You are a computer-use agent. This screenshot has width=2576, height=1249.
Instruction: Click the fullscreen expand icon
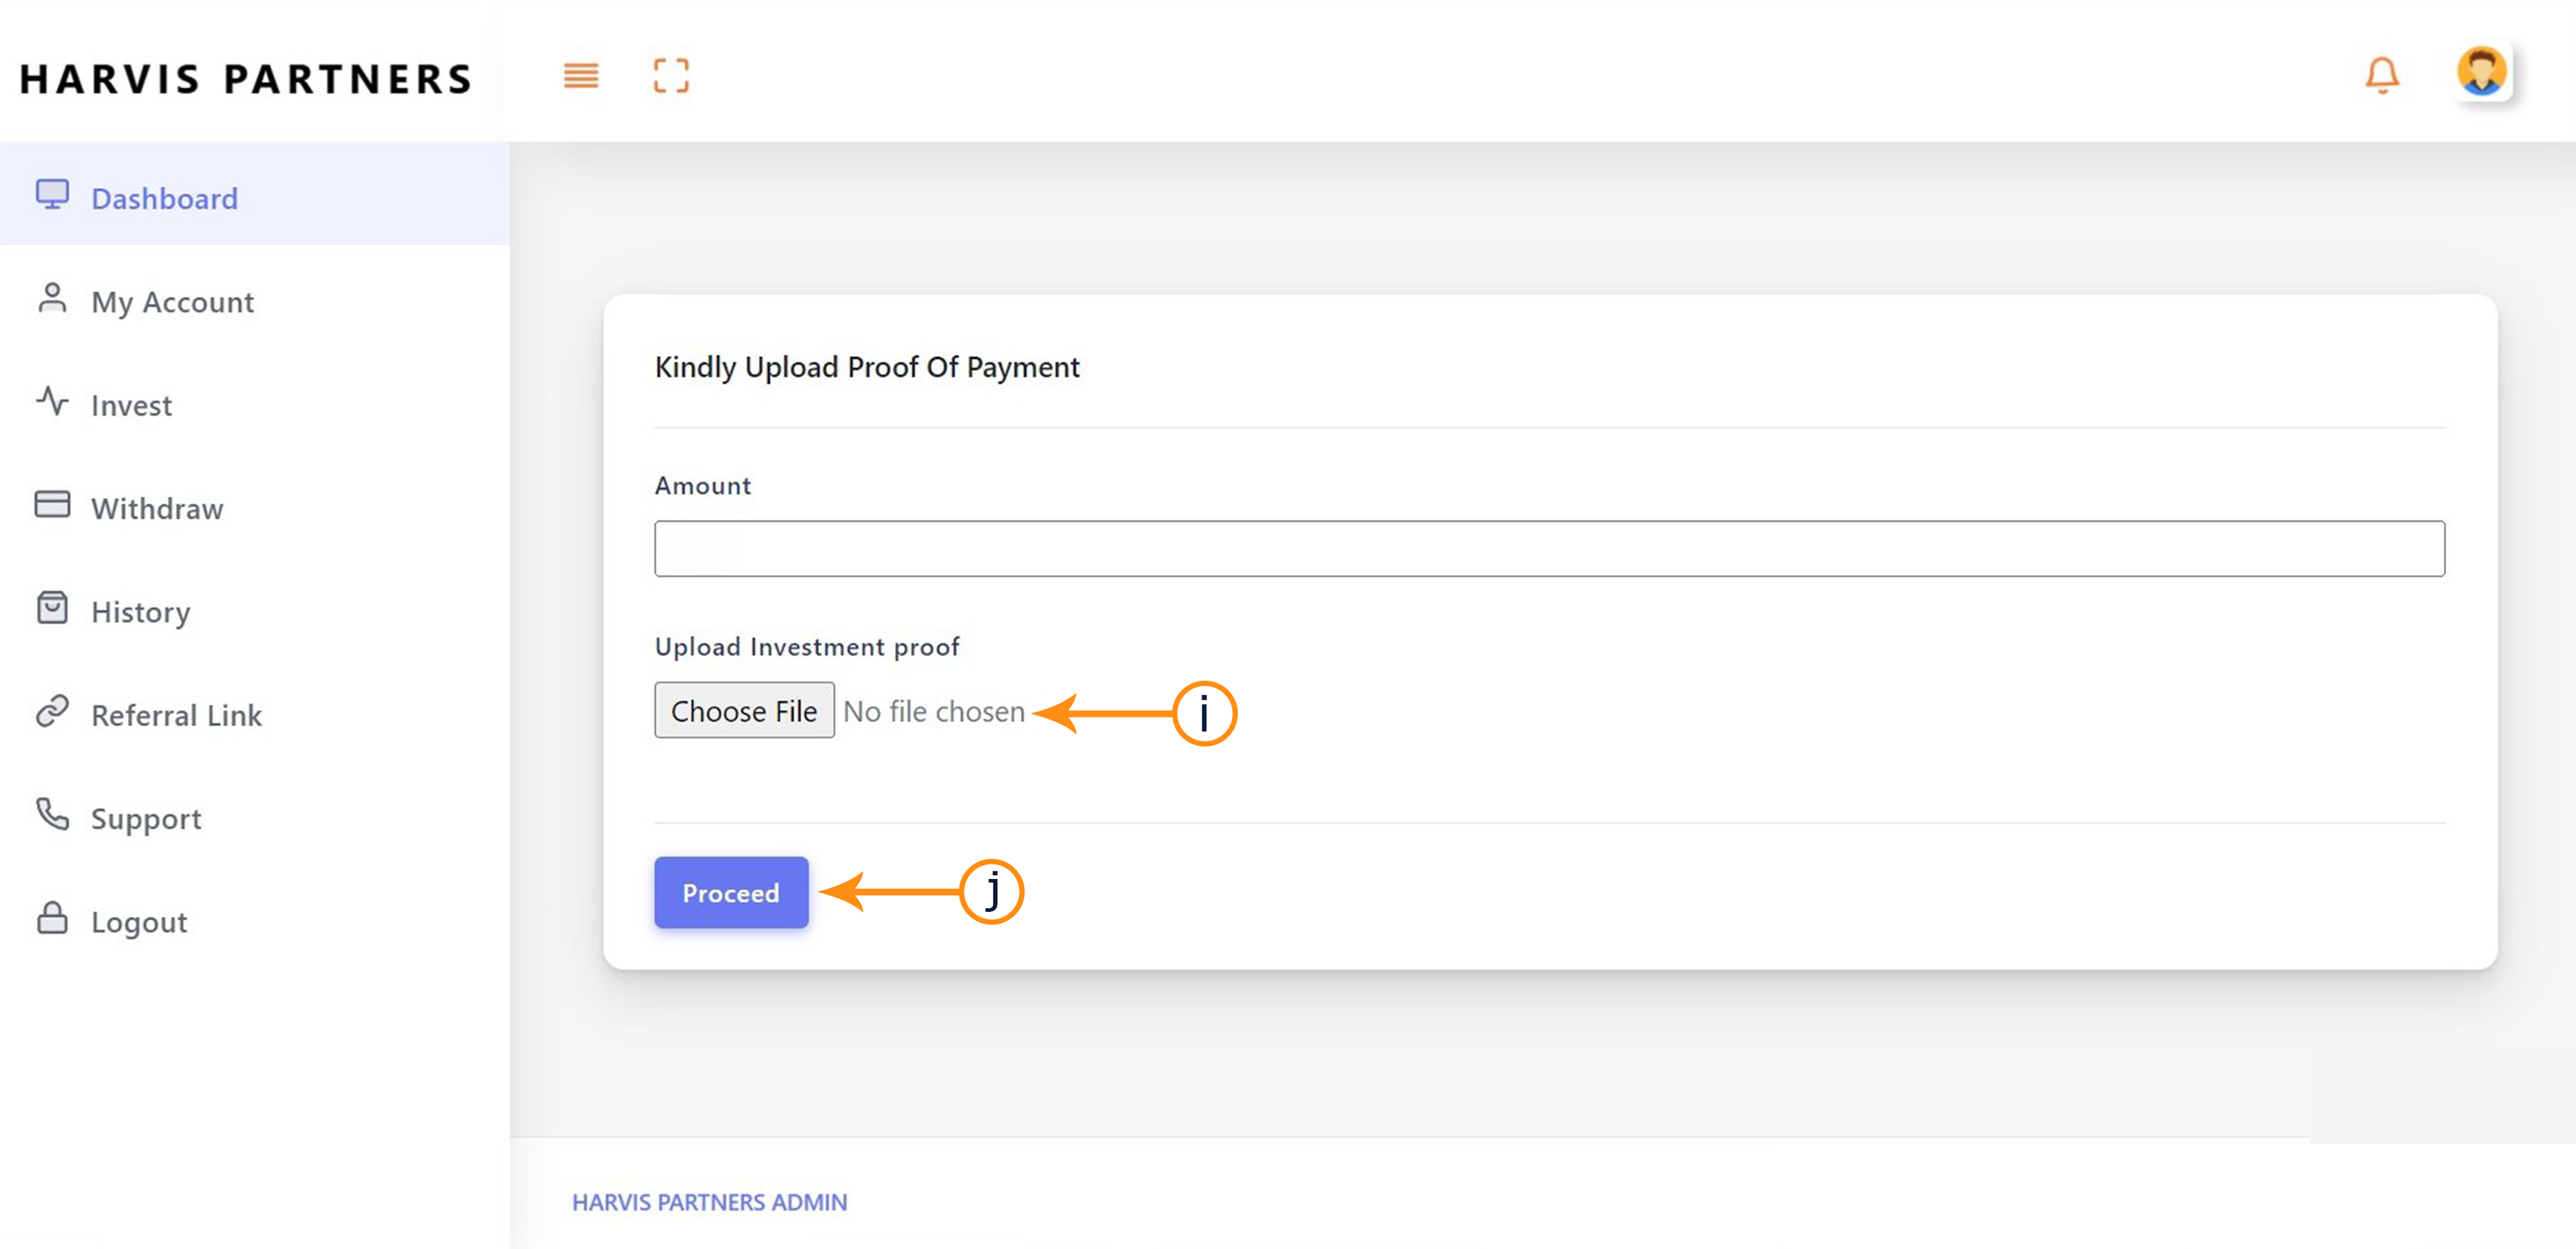671,76
